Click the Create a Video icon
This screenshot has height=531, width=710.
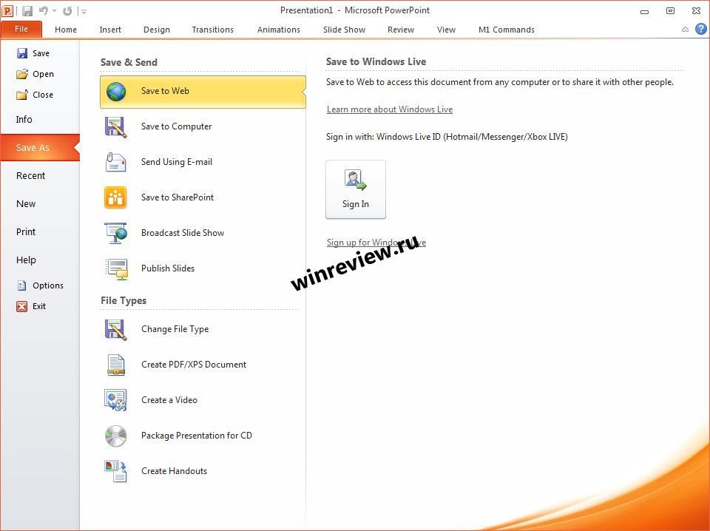pyautogui.click(x=115, y=400)
